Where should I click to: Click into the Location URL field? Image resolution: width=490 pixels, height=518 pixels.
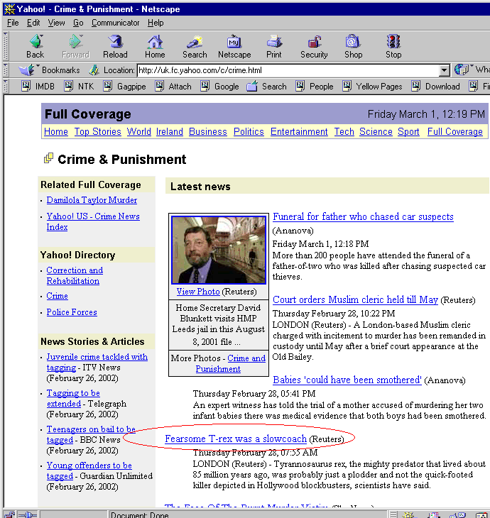[x=288, y=70]
